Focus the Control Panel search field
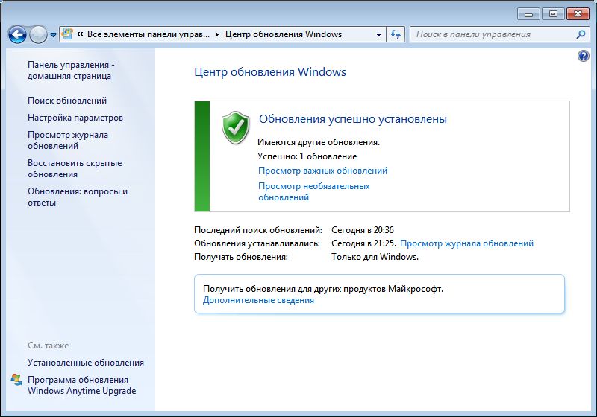 (x=498, y=34)
